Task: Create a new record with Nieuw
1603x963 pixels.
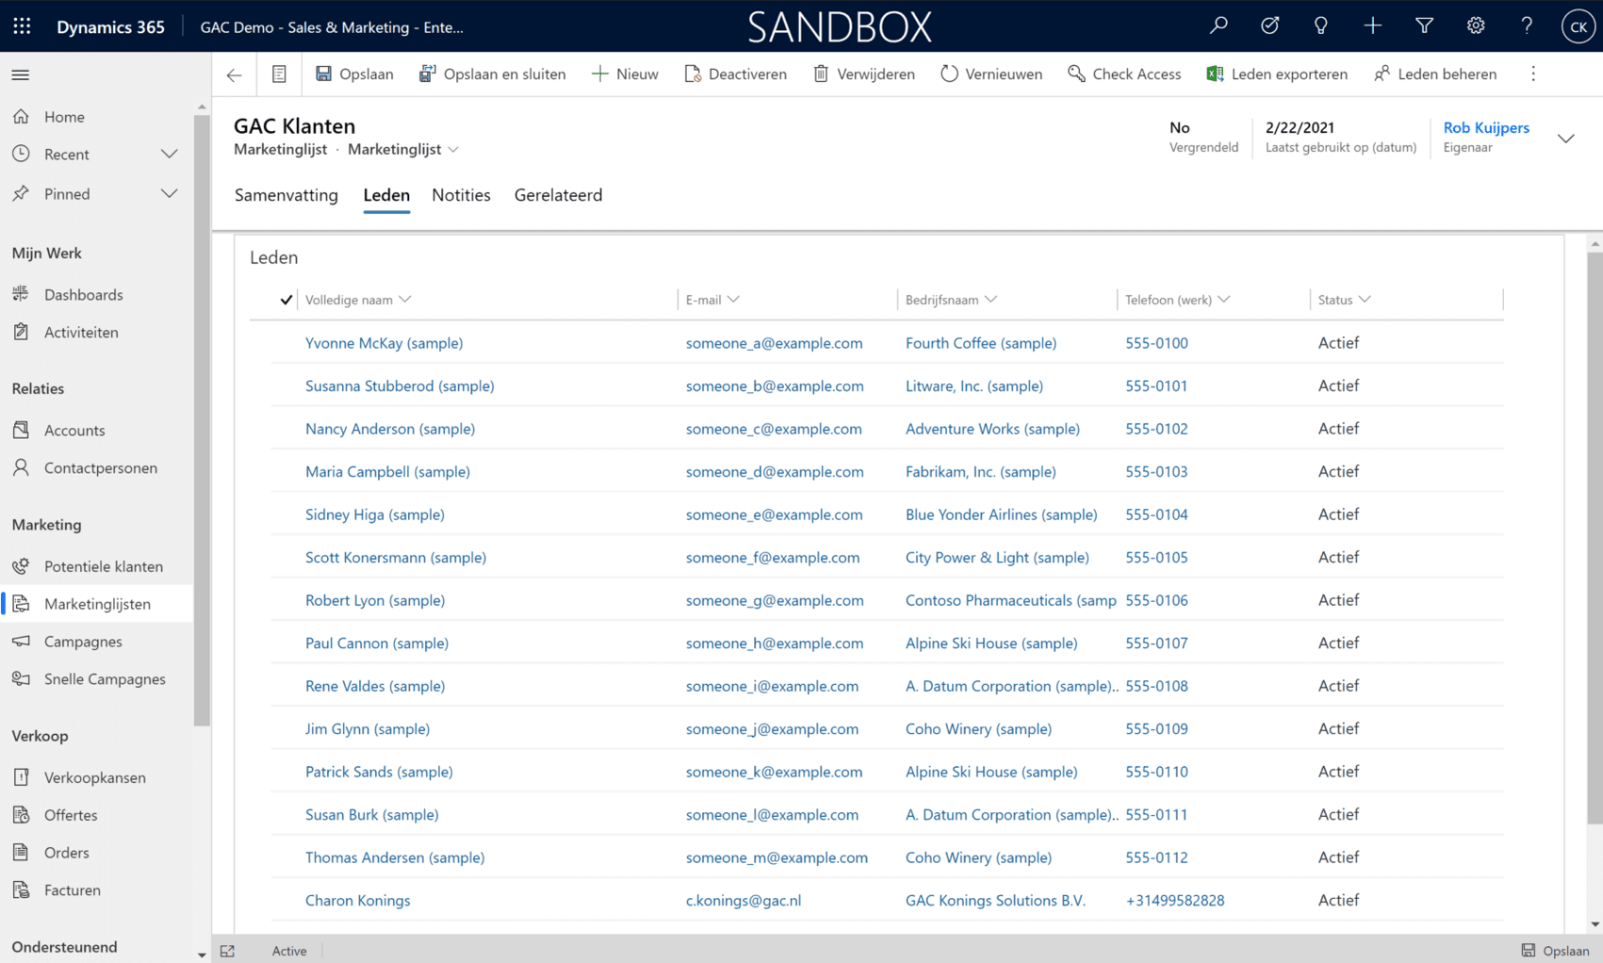Action: click(625, 73)
